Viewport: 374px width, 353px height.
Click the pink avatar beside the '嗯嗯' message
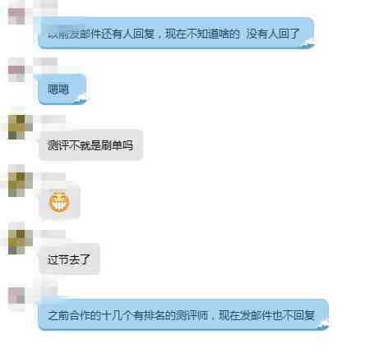(16, 70)
